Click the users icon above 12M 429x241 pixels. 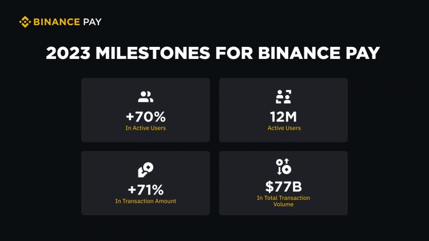(284, 97)
